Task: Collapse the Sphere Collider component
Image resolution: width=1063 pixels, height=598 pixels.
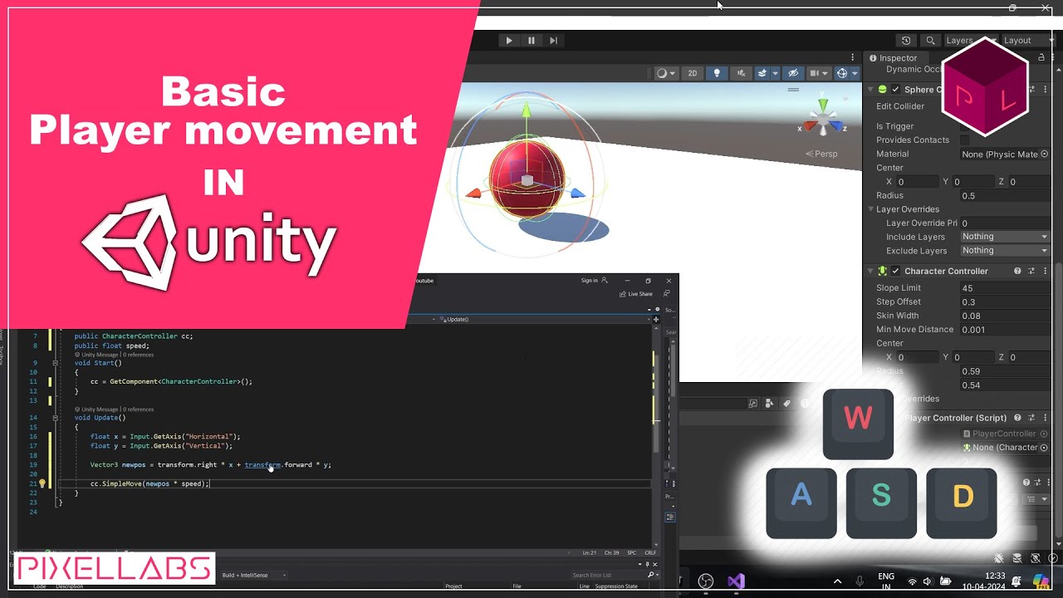Action: (870, 89)
